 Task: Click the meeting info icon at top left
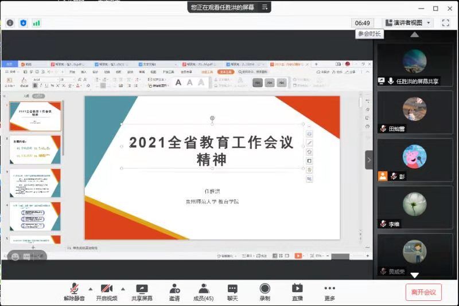pyautogui.click(x=10, y=23)
